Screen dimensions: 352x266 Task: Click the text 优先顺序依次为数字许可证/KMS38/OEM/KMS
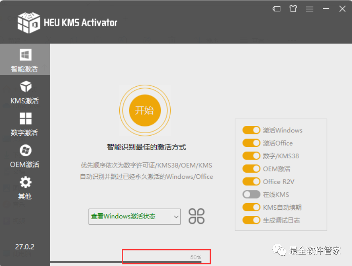tap(146, 165)
